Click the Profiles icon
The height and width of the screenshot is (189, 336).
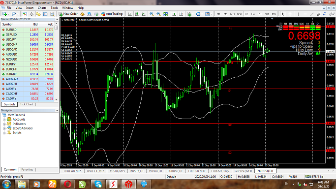pyautogui.click(x=14, y=14)
